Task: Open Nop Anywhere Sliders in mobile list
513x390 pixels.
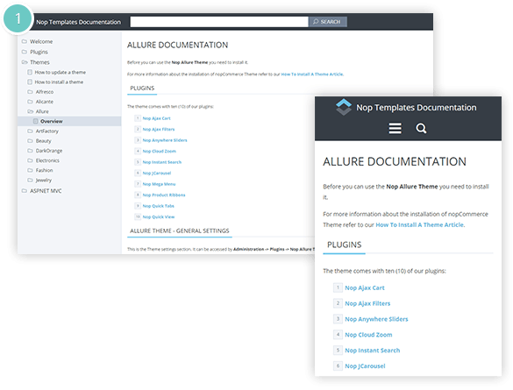Action: [376, 319]
